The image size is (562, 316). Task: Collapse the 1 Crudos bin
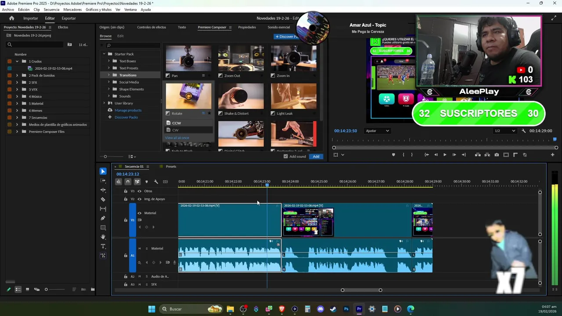17,61
